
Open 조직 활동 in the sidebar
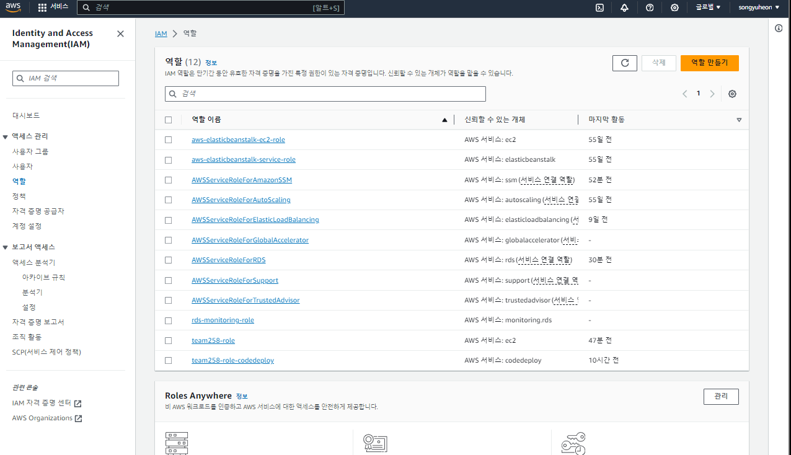click(x=27, y=337)
